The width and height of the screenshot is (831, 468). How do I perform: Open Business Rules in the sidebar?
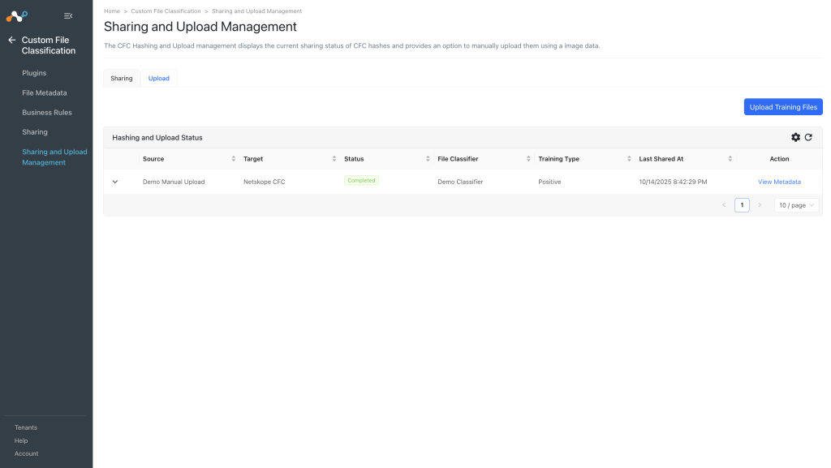(46, 112)
